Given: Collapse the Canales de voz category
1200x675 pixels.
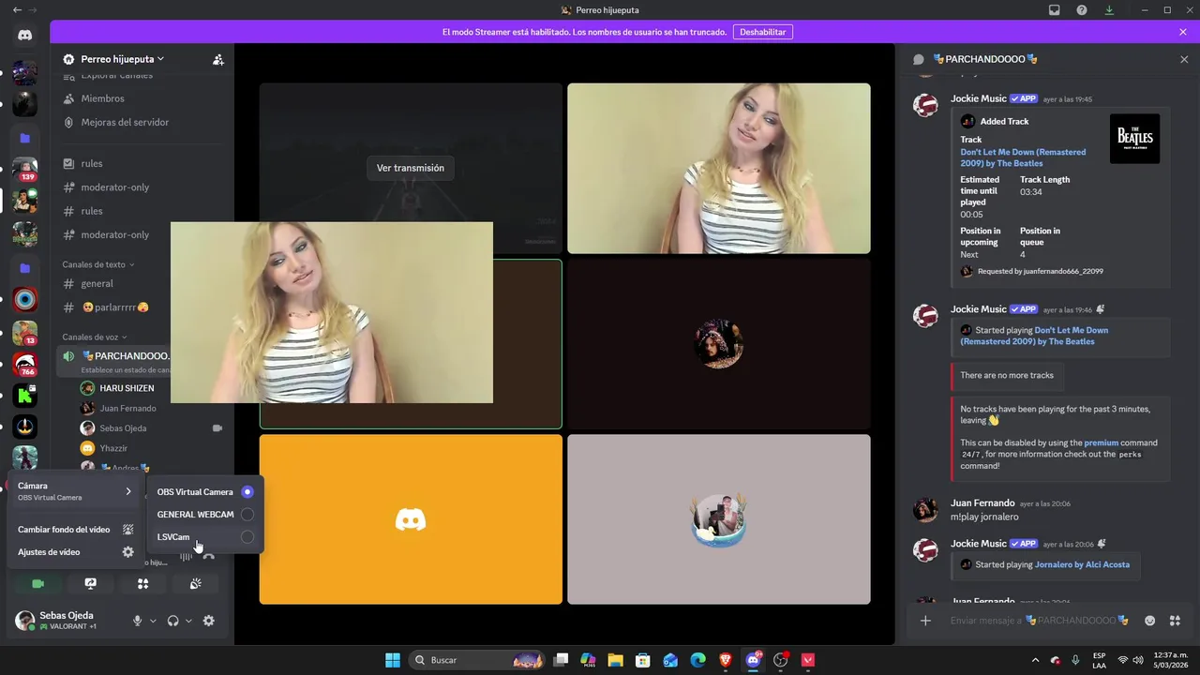Looking at the screenshot, I should click(x=94, y=337).
